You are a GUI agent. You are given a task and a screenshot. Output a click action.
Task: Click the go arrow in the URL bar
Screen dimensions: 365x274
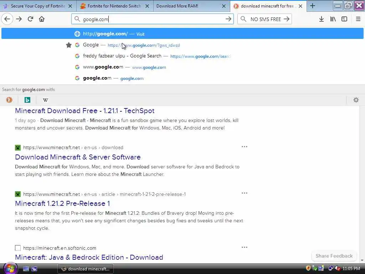pos(228,19)
